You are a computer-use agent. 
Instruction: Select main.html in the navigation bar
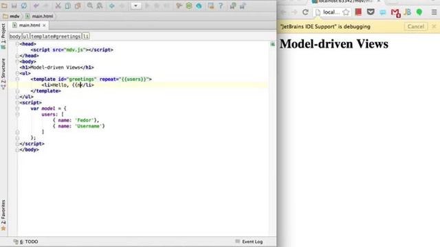coord(39,16)
